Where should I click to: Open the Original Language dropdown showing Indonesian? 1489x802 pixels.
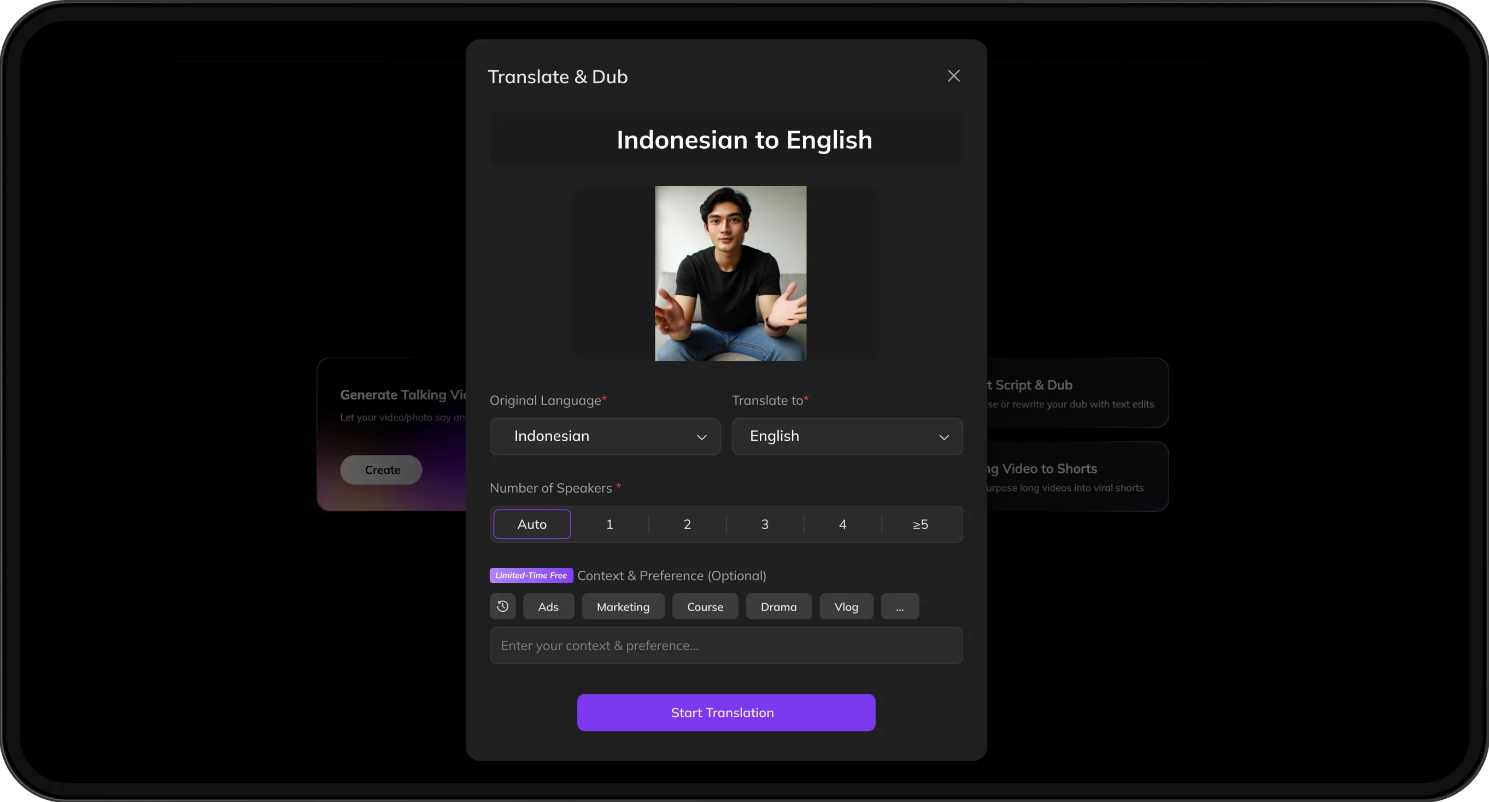605,436
